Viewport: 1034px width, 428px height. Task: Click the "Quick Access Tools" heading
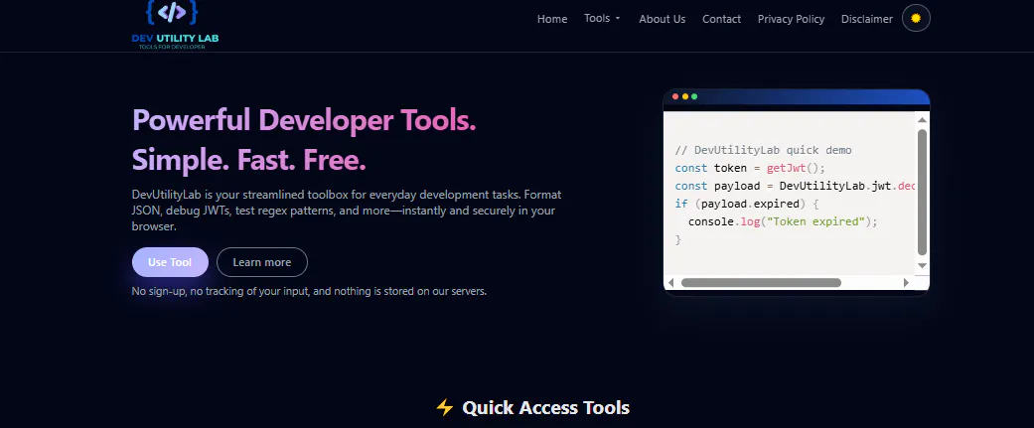pyautogui.click(x=545, y=407)
